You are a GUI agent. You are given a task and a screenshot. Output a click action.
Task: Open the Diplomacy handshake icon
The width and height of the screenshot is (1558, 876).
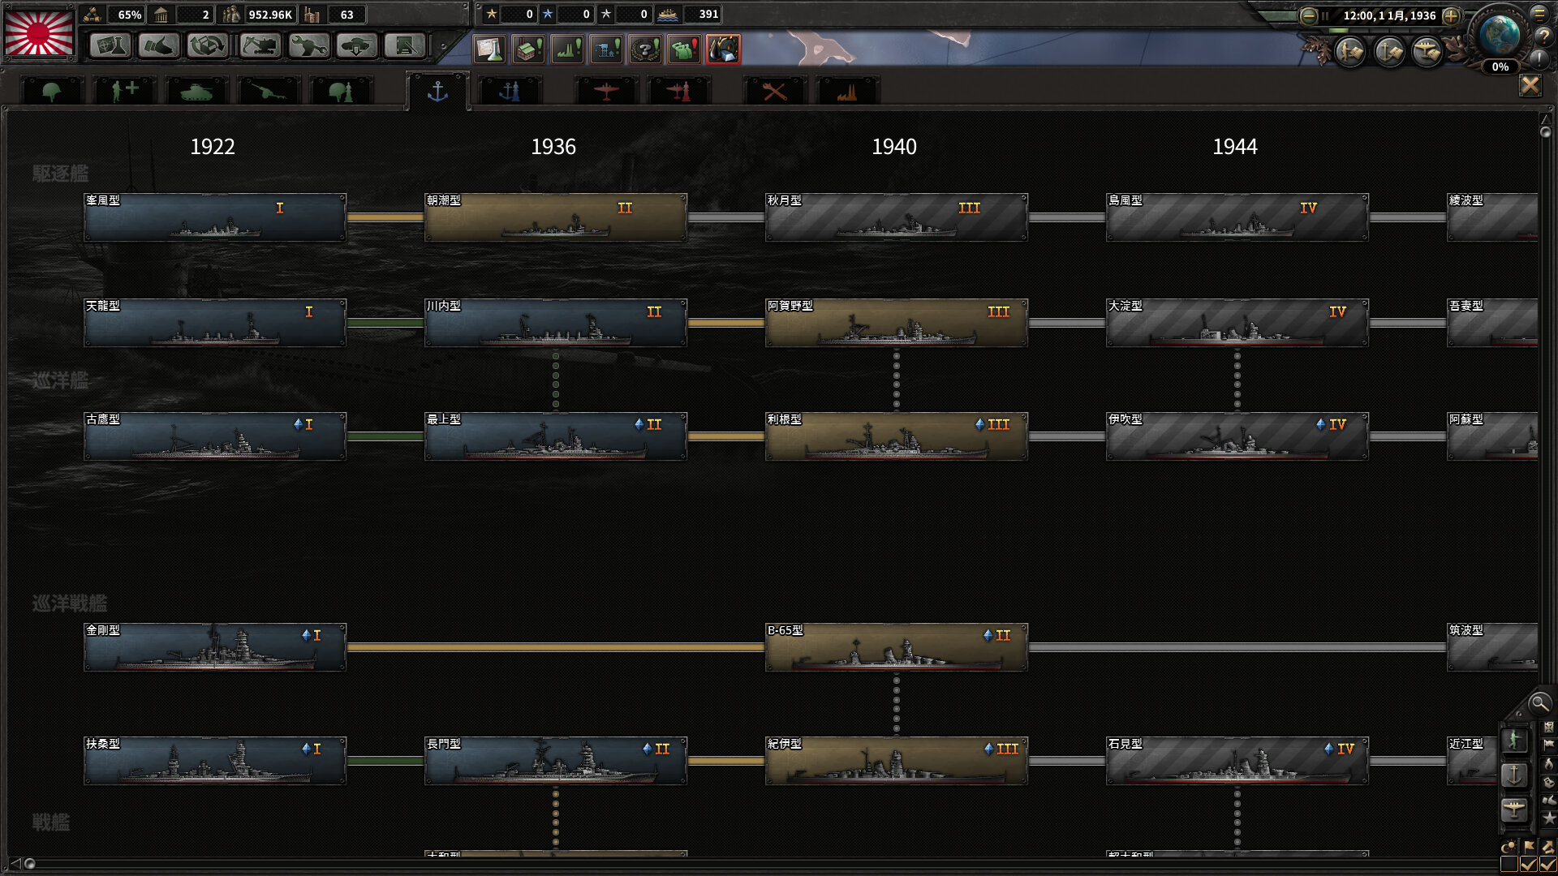click(158, 46)
